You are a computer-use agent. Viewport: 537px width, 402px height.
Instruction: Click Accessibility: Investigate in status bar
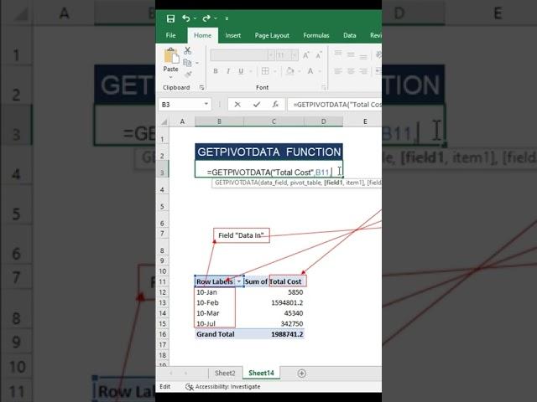[223, 387]
